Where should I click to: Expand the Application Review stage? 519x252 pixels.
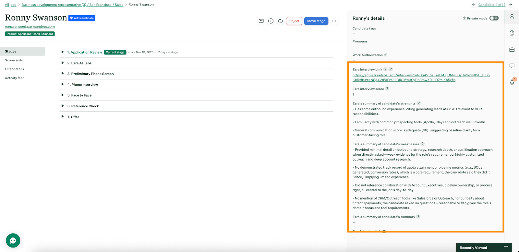coord(63,52)
